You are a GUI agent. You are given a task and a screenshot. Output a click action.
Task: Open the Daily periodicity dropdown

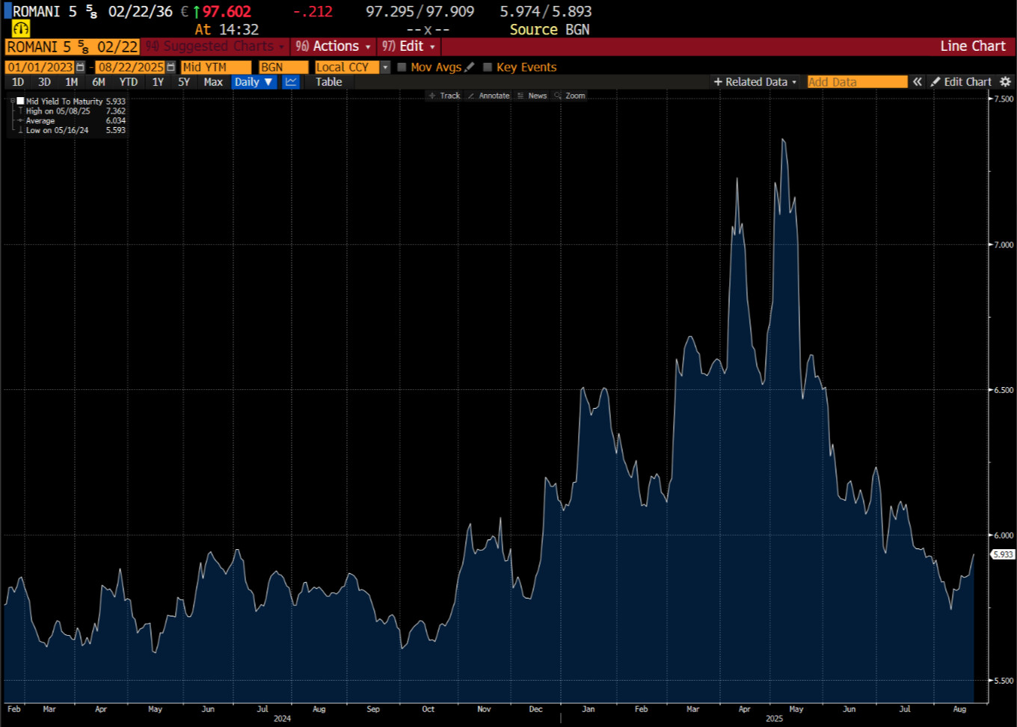pos(254,82)
